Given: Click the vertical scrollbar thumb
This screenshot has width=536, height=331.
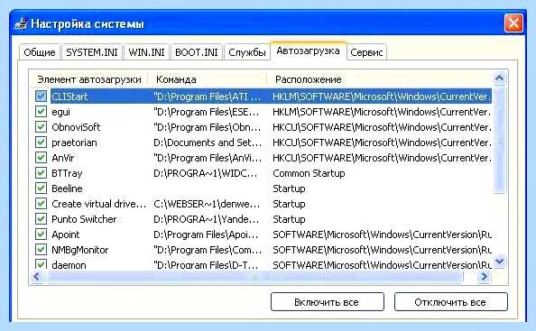Looking at the screenshot, I should (x=499, y=140).
